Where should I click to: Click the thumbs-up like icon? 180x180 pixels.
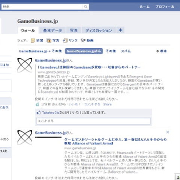(x=39, y=112)
